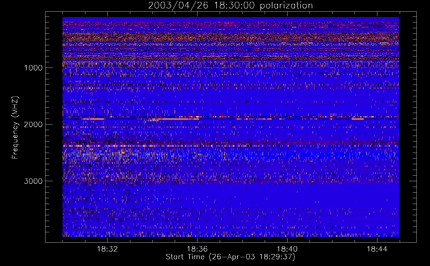Click the 3000 frequency tick label

tap(33, 181)
